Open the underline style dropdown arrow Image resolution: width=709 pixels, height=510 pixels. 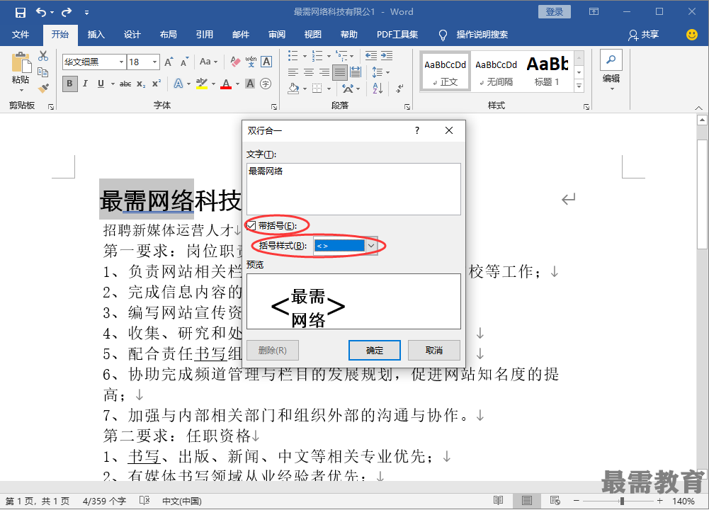click(113, 84)
